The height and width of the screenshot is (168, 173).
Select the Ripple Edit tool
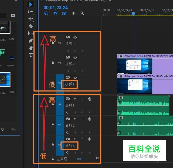(31, 19)
